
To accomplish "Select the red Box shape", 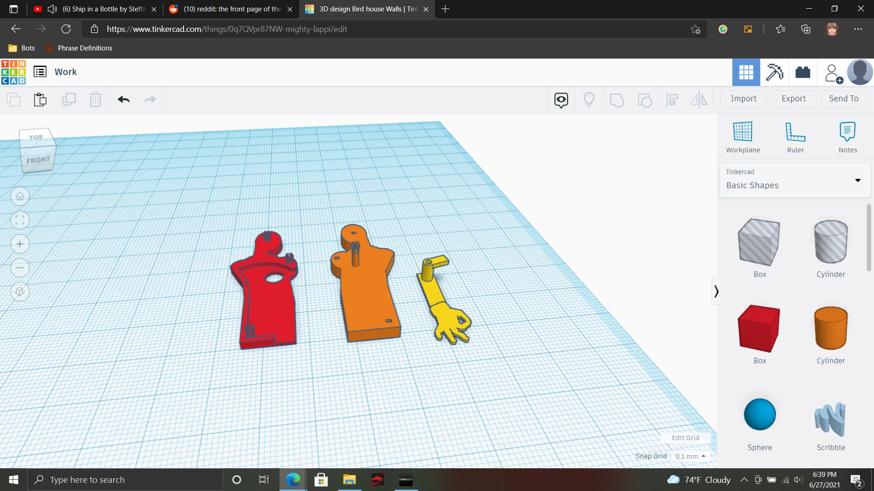I will tap(759, 329).
